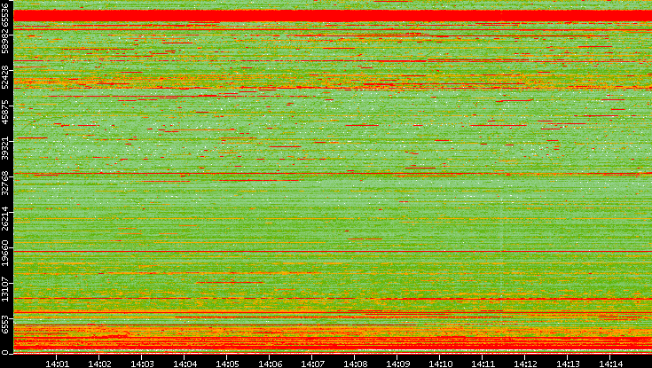Select the 19660 axis value
The height and width of the screenshot is (368, 652).
pos(4,254)
